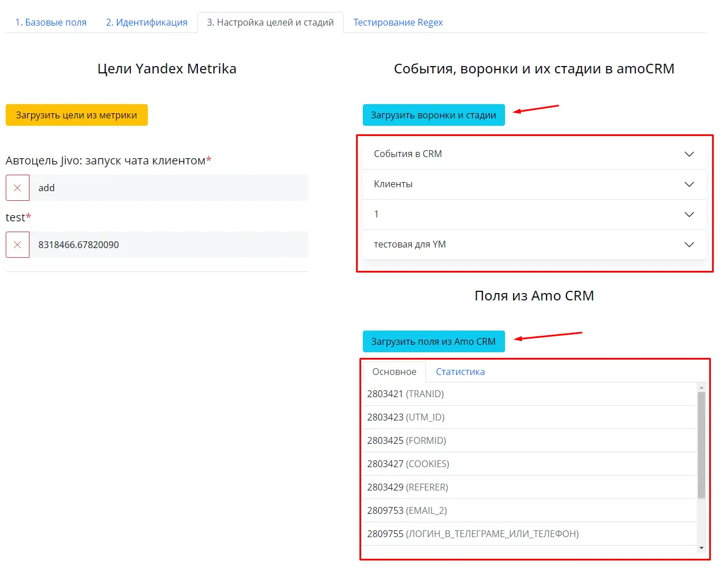Select field '2803427 (COOKIES)'
The width and height of the screenshot is (724, 569).
[x=529, y=464]
